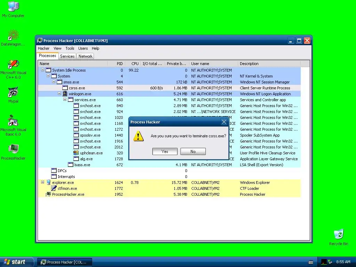Maximize the Process Hacker window
The image size is (356, 267).
click(299, 41)
